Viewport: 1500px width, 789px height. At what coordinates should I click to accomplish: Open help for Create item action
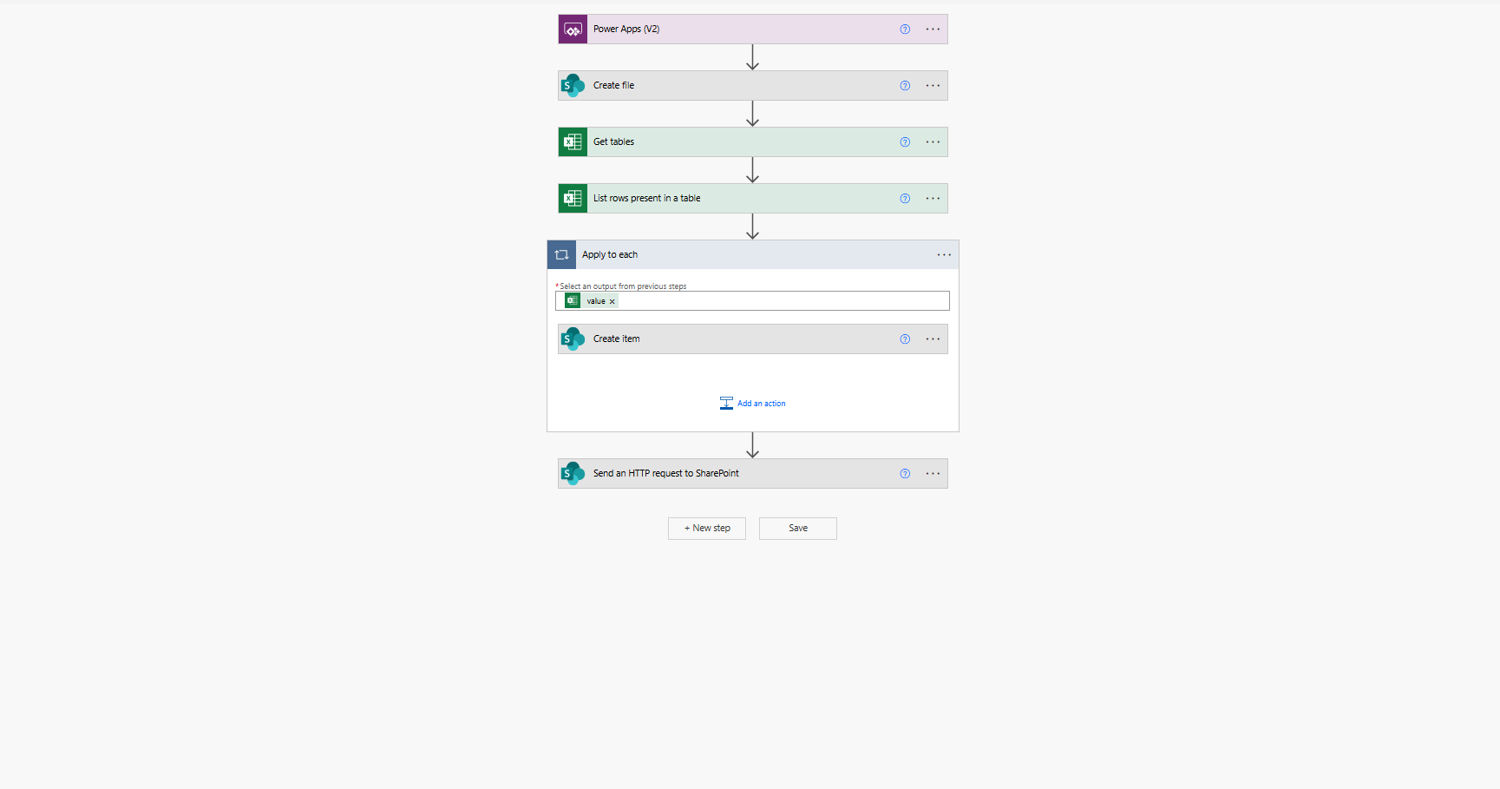pos(905,339)
